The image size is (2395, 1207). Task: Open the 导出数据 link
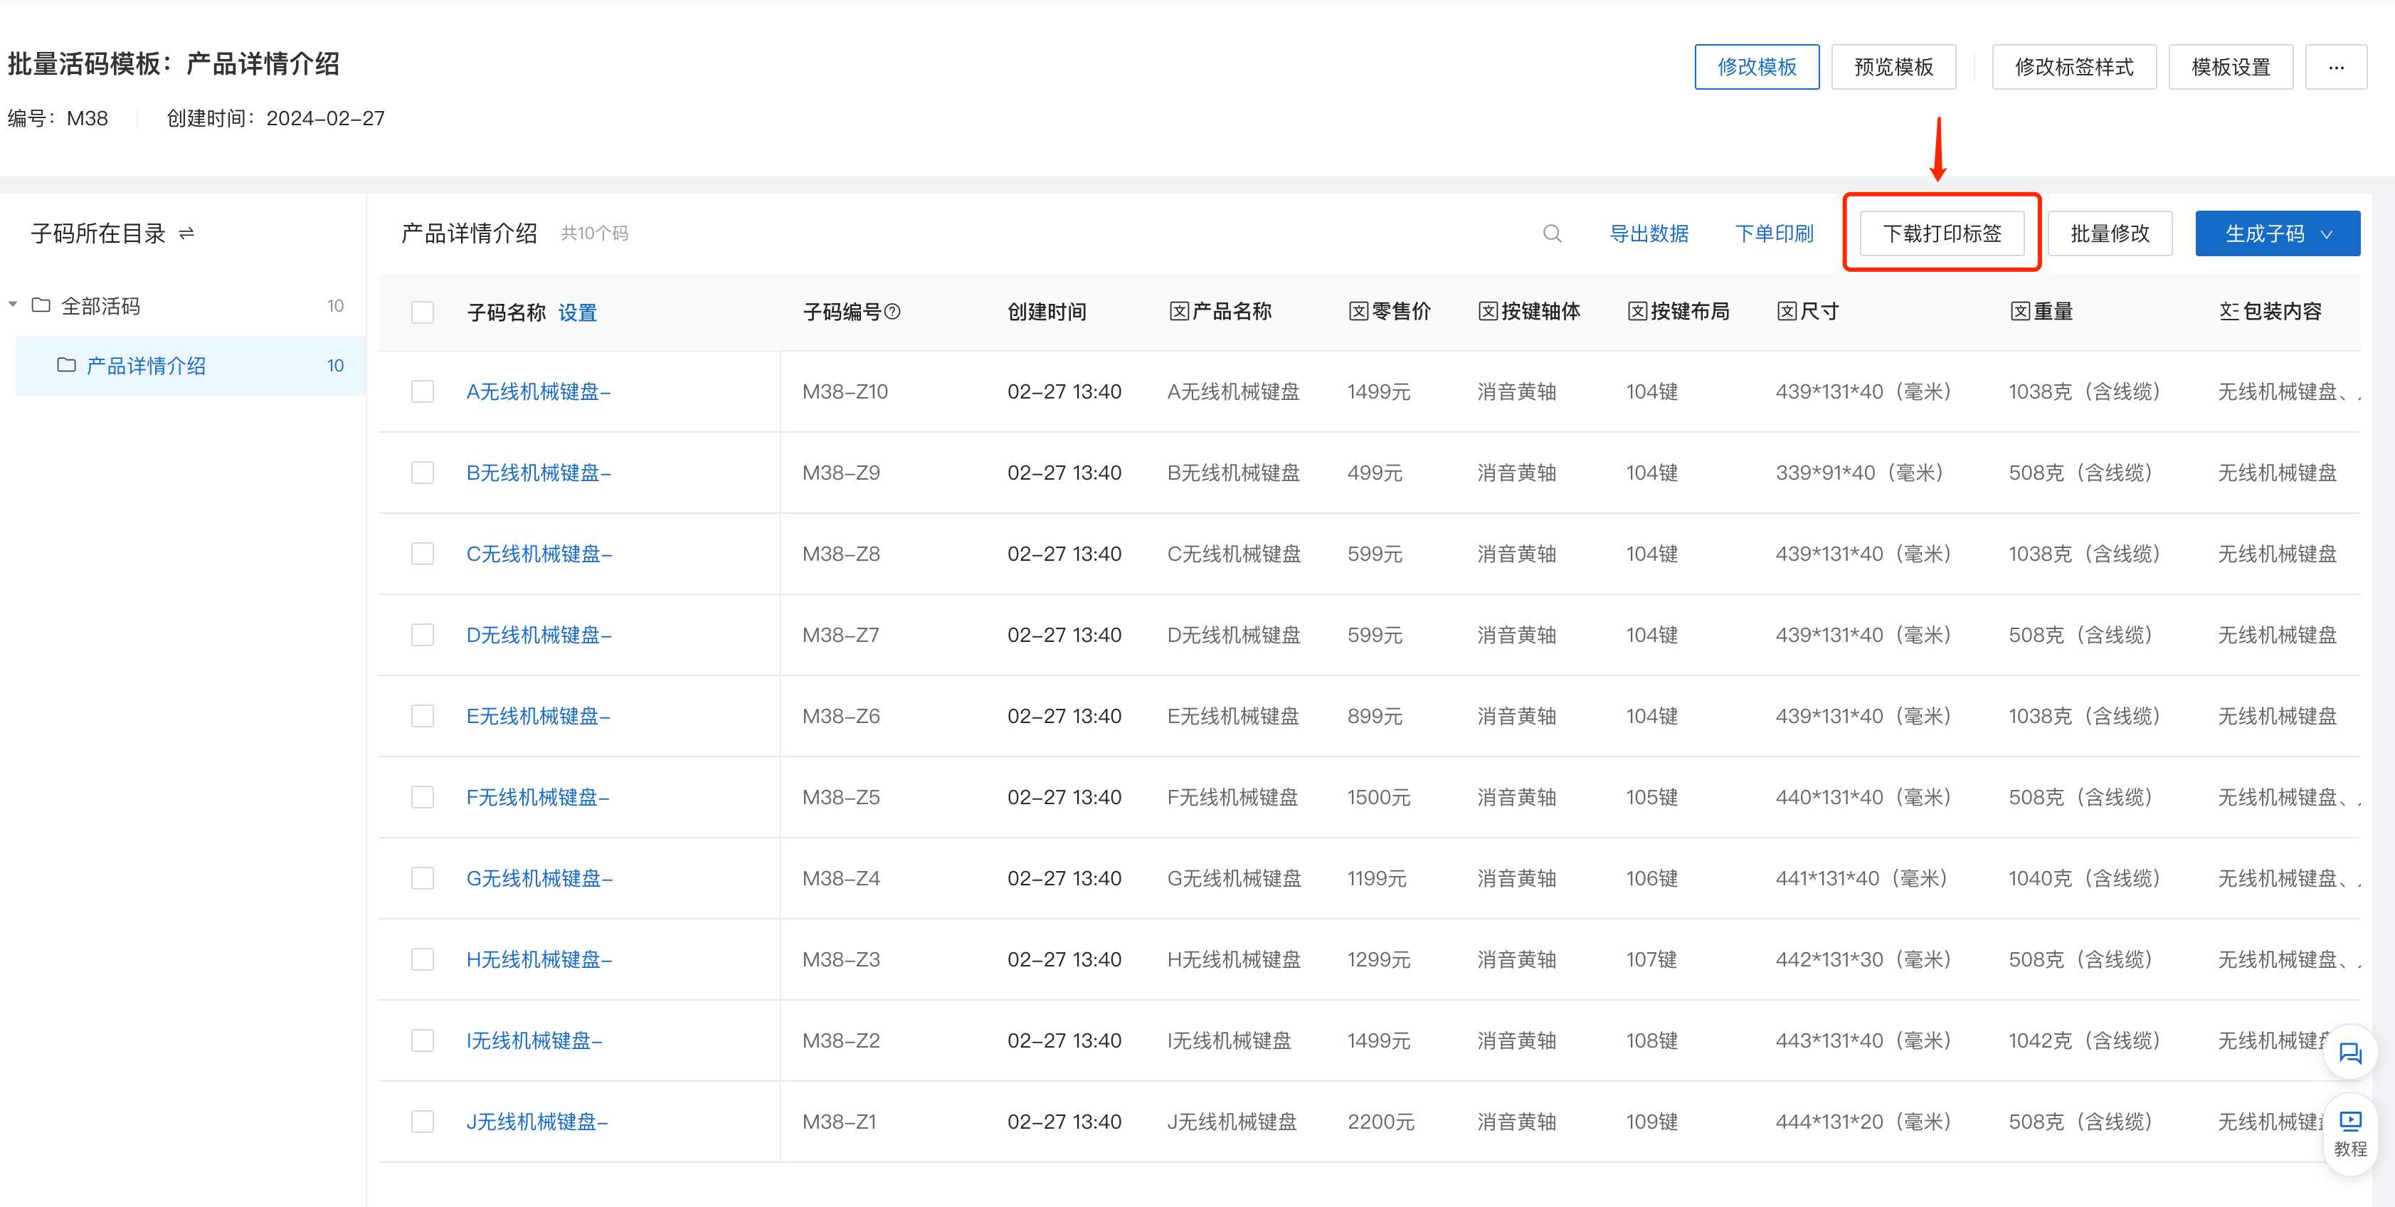click(x=1649, y=233)
